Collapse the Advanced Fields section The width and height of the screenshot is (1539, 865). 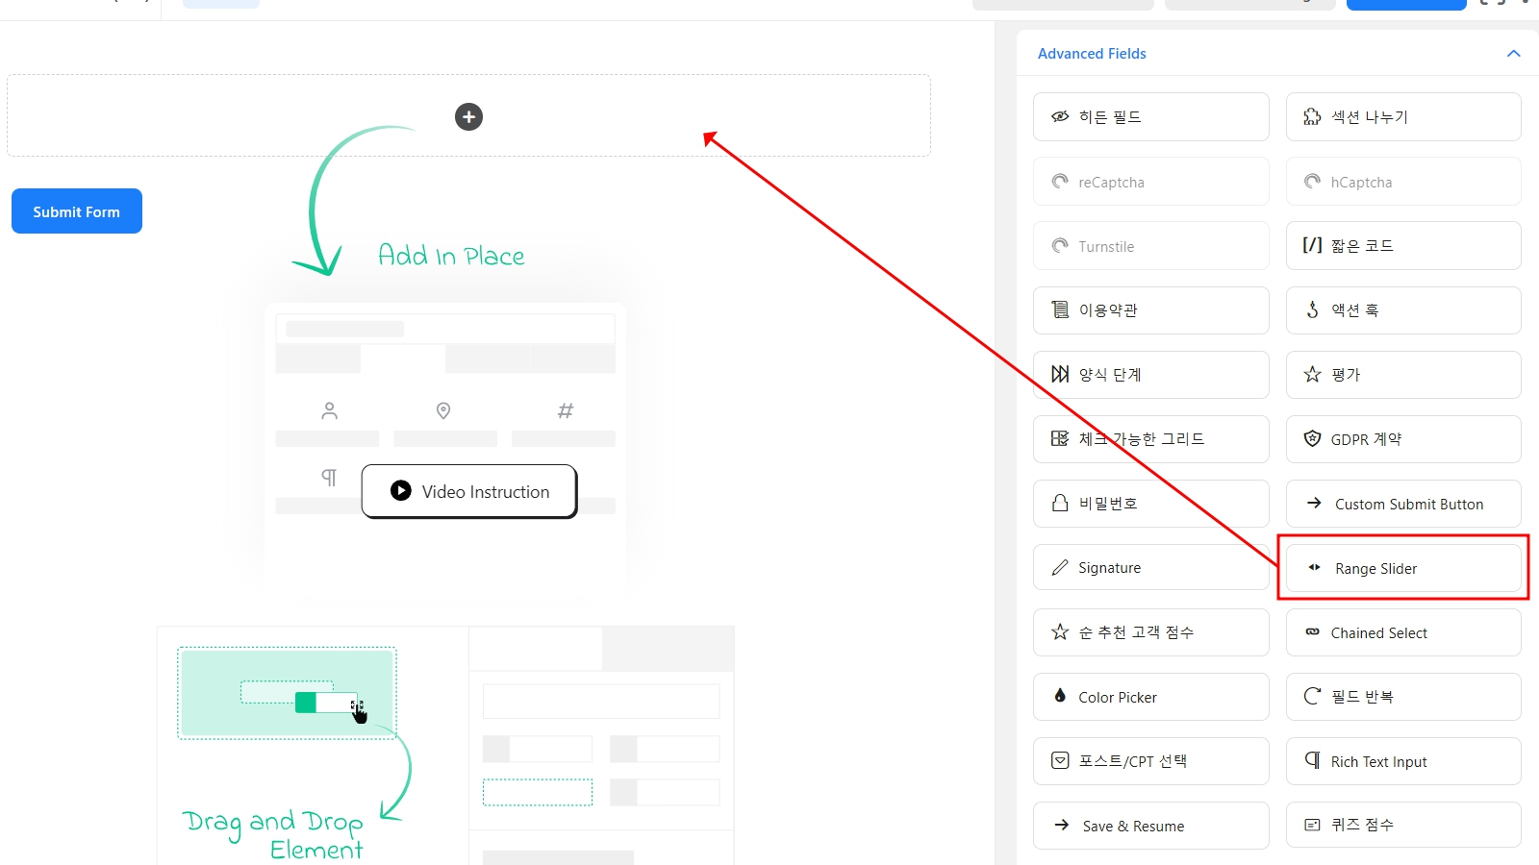click(x=1513, y=54)
